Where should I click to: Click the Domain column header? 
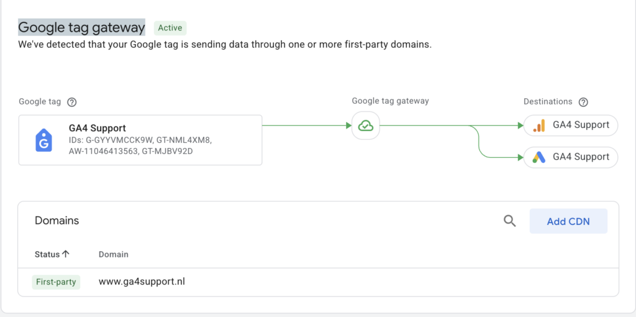pyautogui.click(x=114, y=254)
